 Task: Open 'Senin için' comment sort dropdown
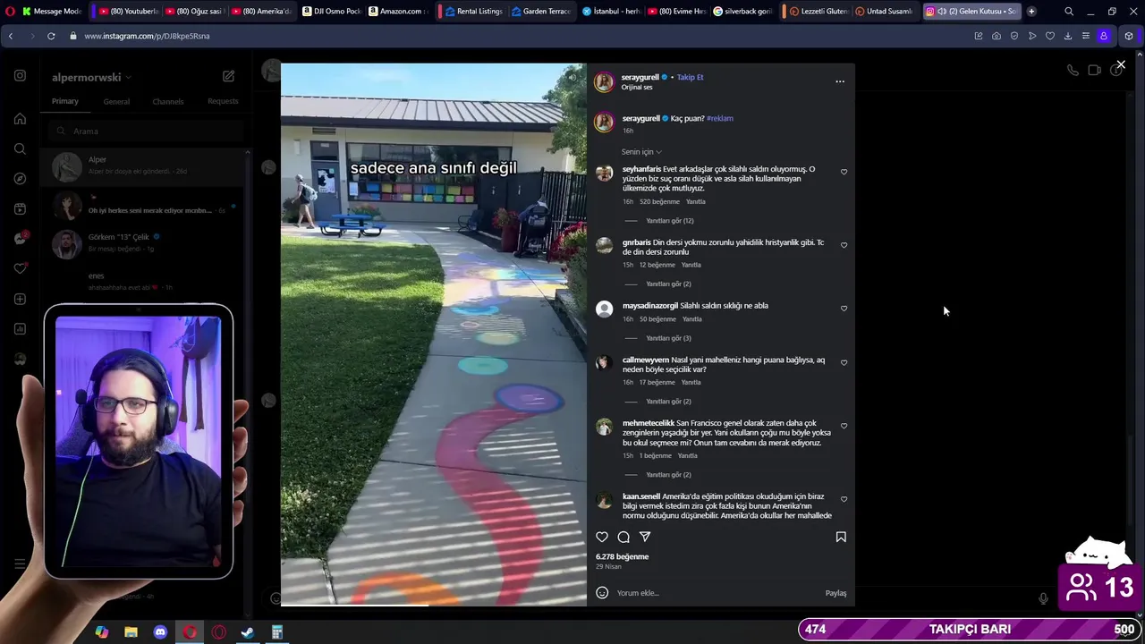[641, 152]
